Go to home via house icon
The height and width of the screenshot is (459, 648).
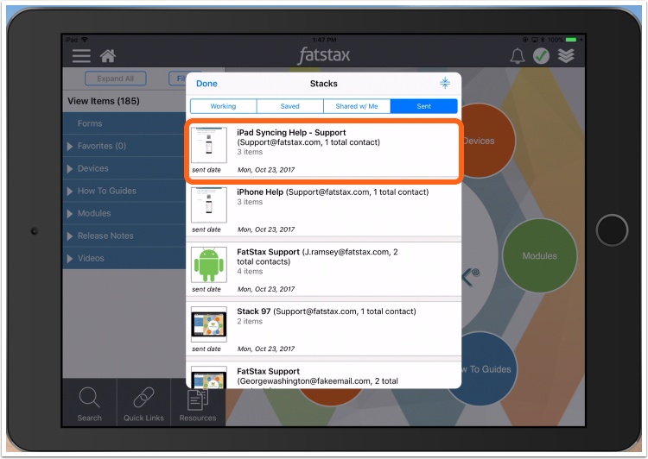[108, 56]
